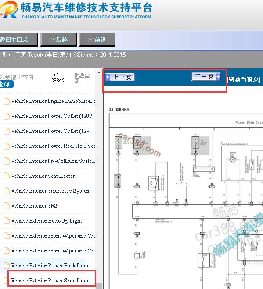
Task: Open Vehicle Interior Seat Heater
Action: [x=43, y=176]
